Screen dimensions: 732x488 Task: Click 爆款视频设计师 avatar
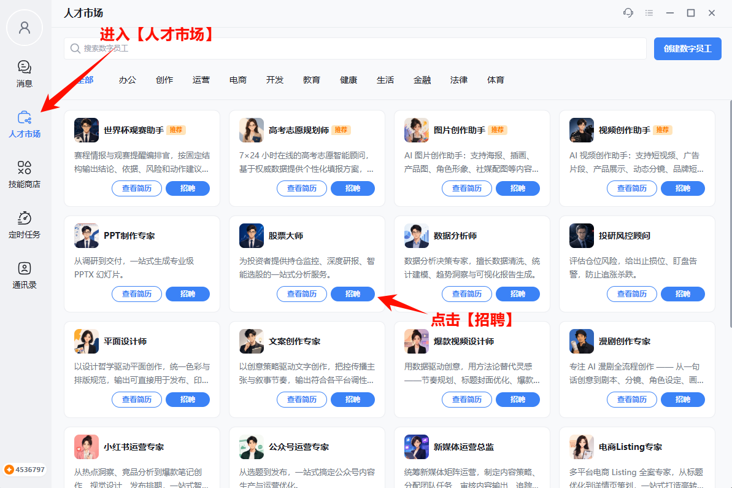[417, 341]
